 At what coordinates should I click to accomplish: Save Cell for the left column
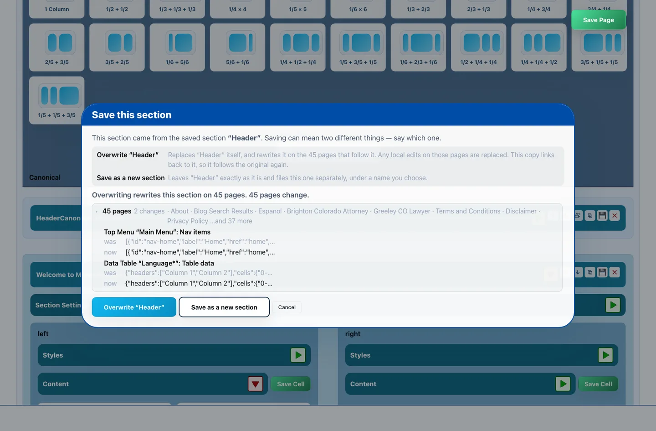[x=291, y=384]
